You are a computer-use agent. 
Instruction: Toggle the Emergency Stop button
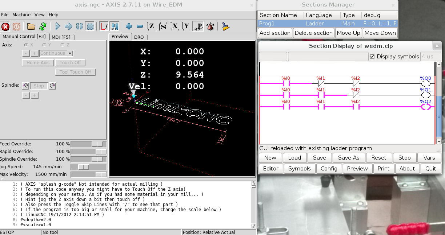coord(5,26)
